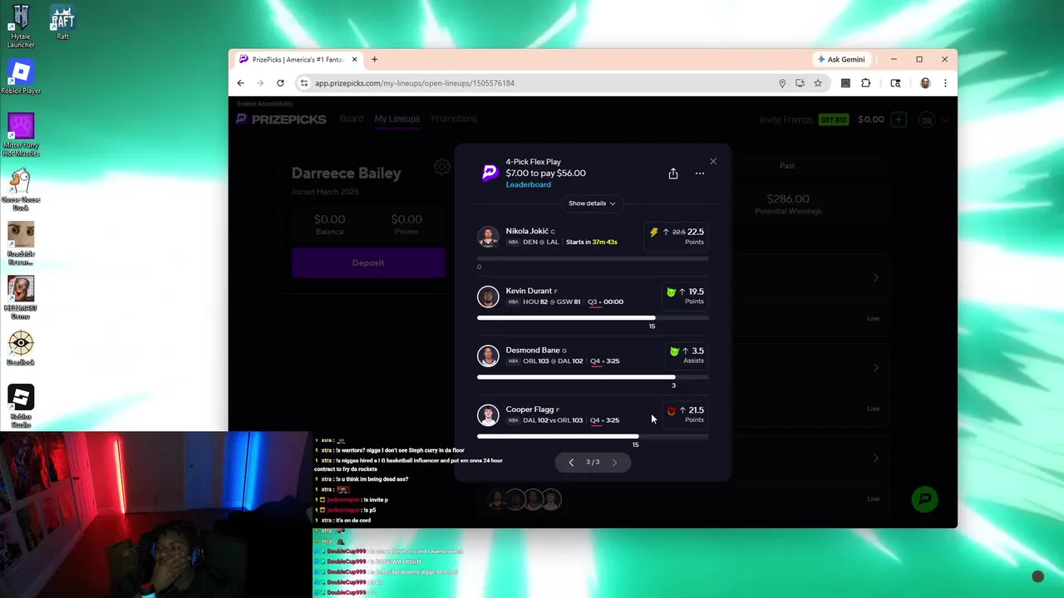Open the lineup more options ellipsis
The image size is (1064, 598).
coord(700,174)
